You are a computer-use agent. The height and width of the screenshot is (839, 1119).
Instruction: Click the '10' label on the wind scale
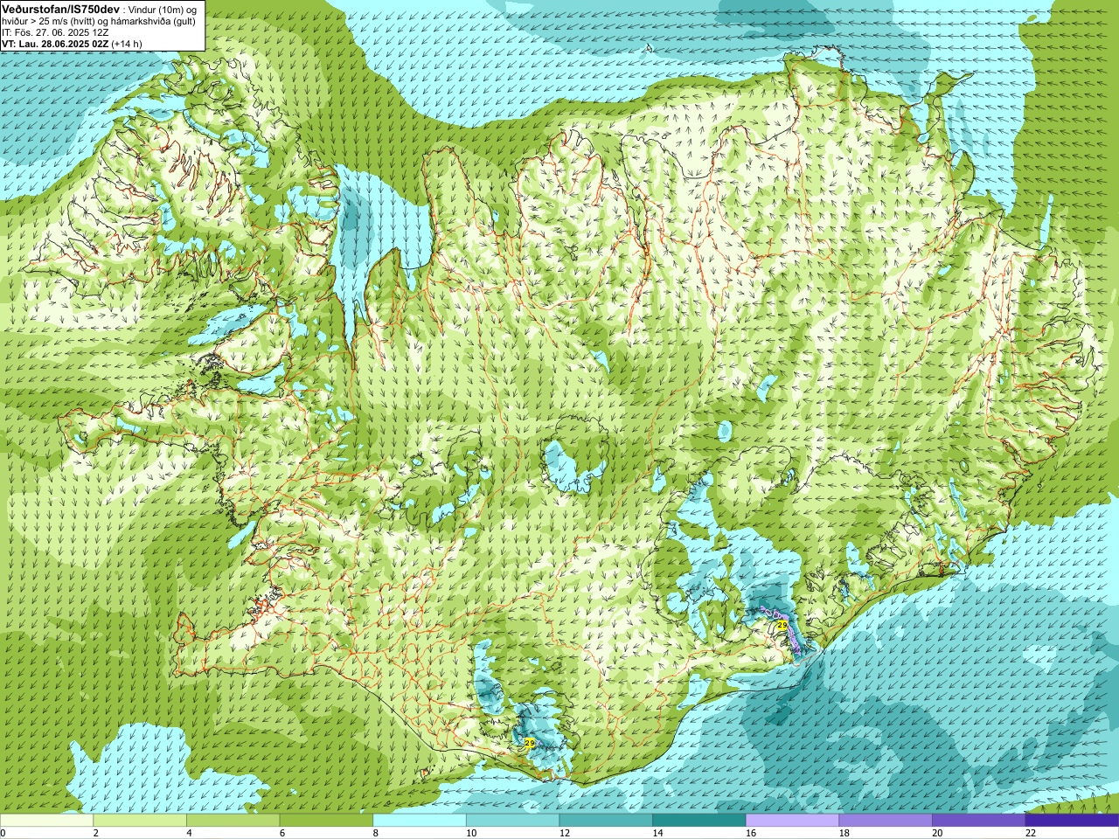[x=471, y=833]
